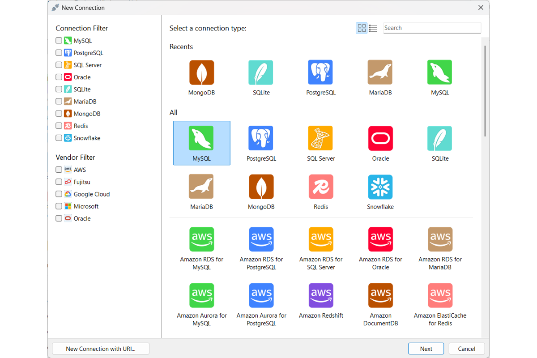Enable the Google Cloud vendor filter
This screenshot has height=358, width=537.
click(x=59, y=194)
